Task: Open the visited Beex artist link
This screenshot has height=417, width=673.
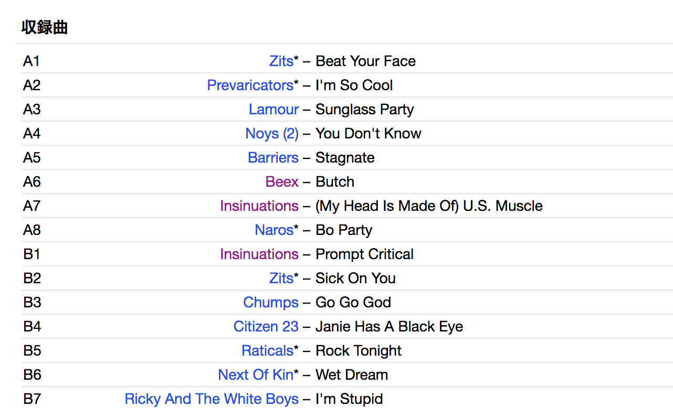Action: (282, 182)
